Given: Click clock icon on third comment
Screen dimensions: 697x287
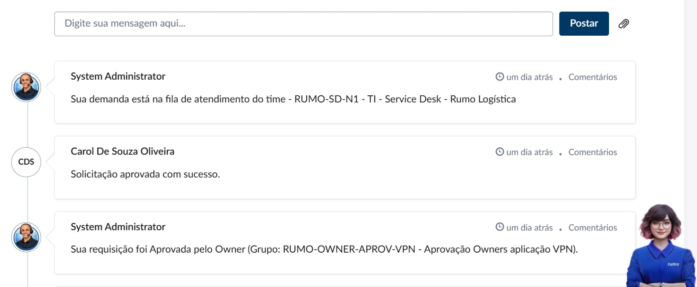Looking at the screenshot, I should click(500, 227).
